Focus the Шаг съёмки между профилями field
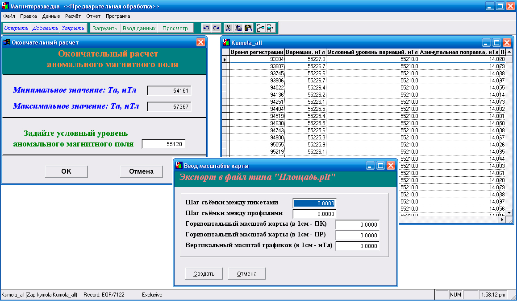 click(x=314, y=214)
